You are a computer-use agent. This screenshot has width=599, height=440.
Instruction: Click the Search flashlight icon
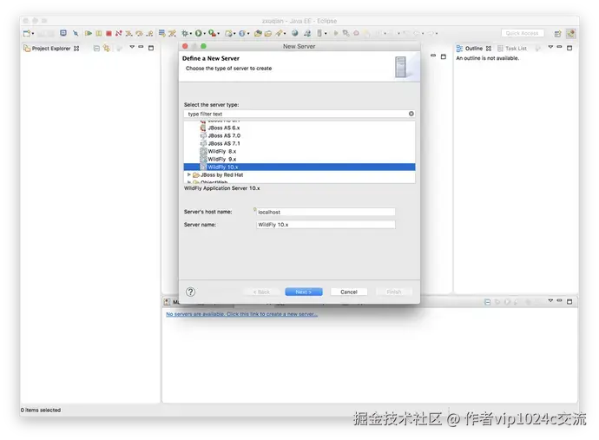click(x=280, y=33)
